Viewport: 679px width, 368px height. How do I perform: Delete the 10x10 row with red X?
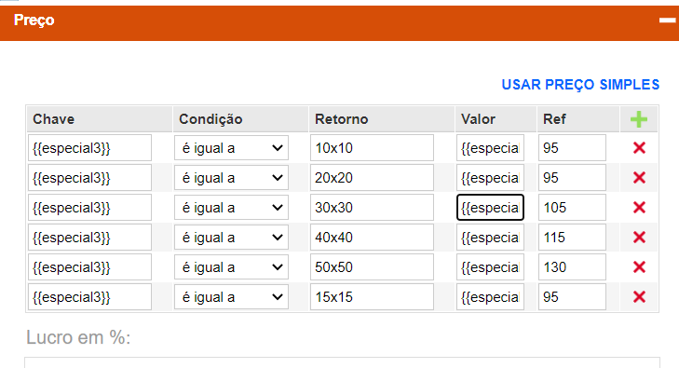point(639,148)
